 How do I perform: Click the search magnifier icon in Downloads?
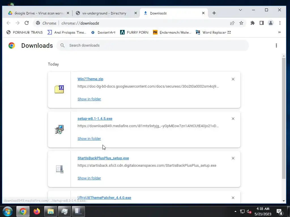(x=63, y=45)
